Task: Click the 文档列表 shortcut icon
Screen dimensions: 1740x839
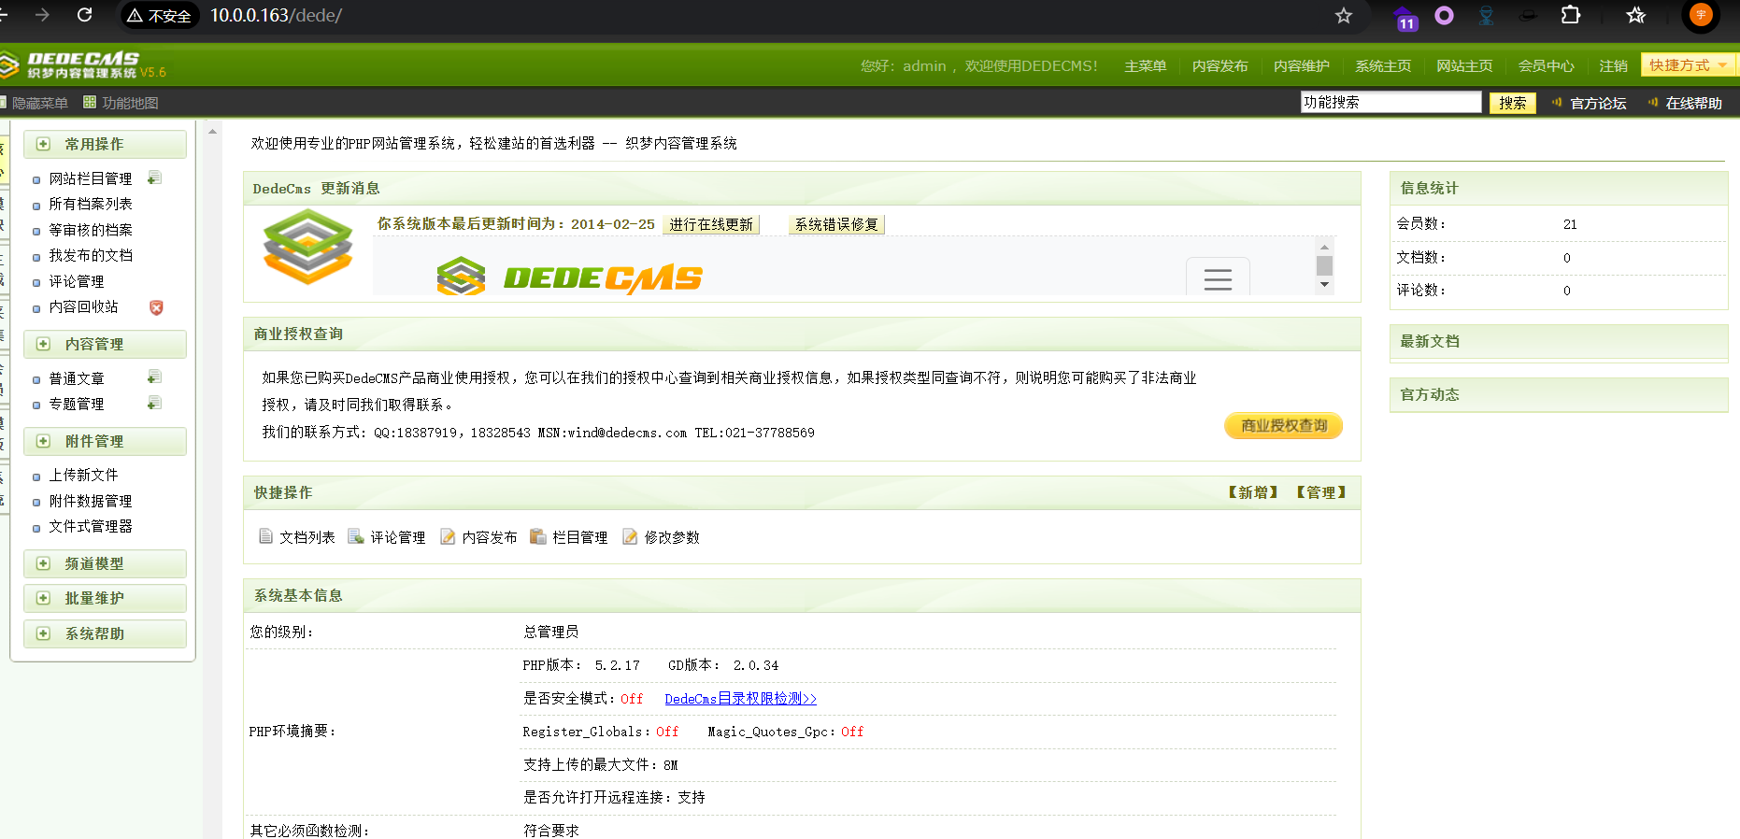Action: click(266, 536)
